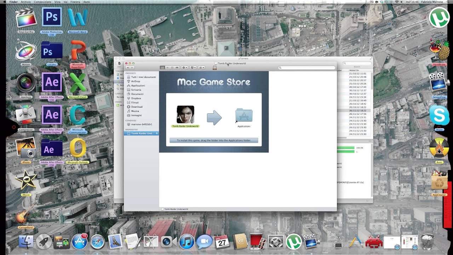Open Motion desktop icon
453x255 pixels.
coord(26,51)
